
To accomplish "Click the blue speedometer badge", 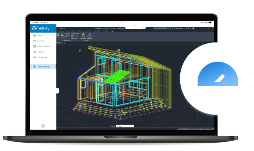I will point(218,74).
